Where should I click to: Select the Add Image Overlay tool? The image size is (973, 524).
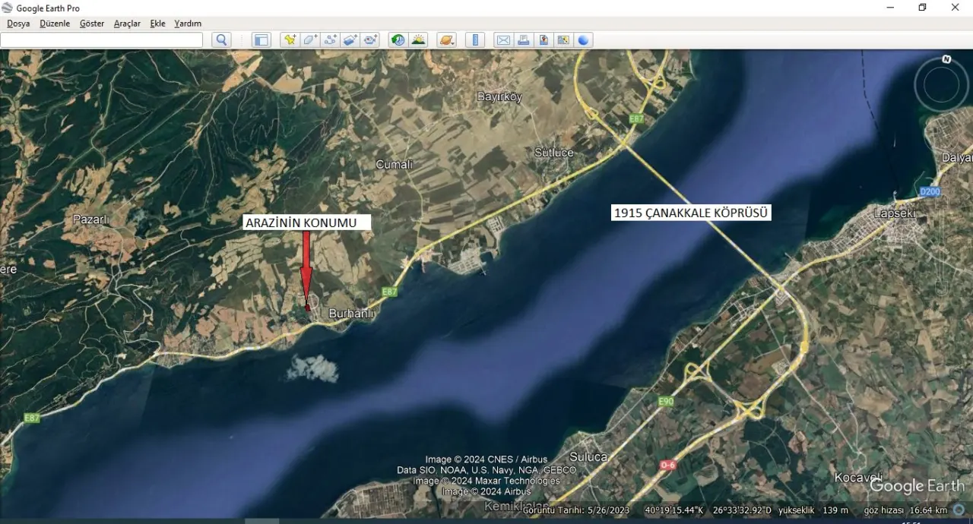pos(350,40)
